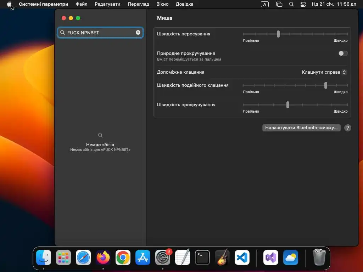Click the Миша pane title

pyautogui.click(x=164, y=18)
